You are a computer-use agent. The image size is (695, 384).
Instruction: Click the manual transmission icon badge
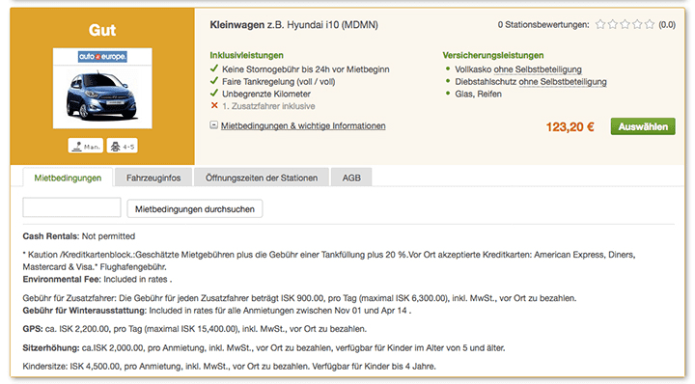(86, 146)
